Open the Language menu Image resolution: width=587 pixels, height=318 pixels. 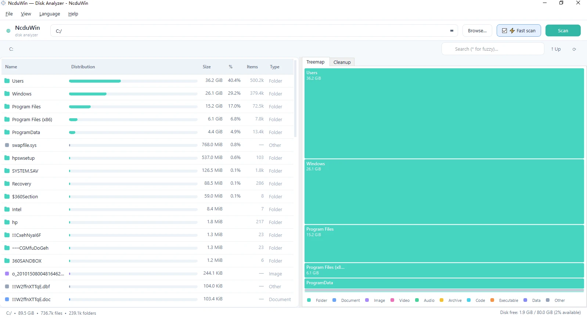coord(50,14)
